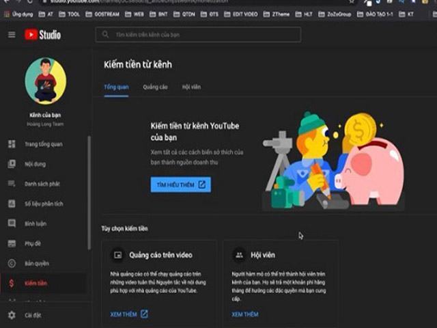The height and width of the screenshot is (328, 437).
Task: Click XEM THÊM under Quảng cáo trên video
Action: click(x=124, y=314)
